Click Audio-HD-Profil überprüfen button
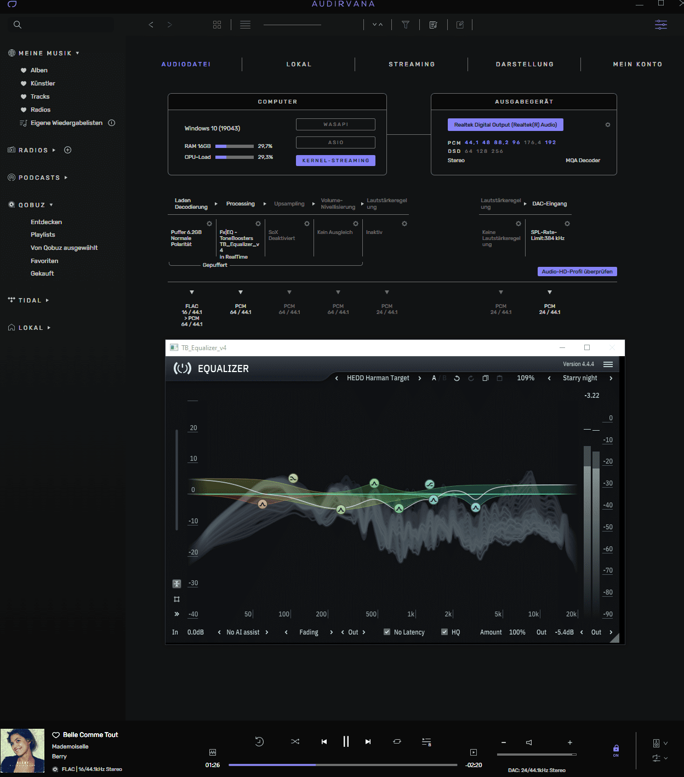This screenshot has height=777, width=684. point(577,272)
